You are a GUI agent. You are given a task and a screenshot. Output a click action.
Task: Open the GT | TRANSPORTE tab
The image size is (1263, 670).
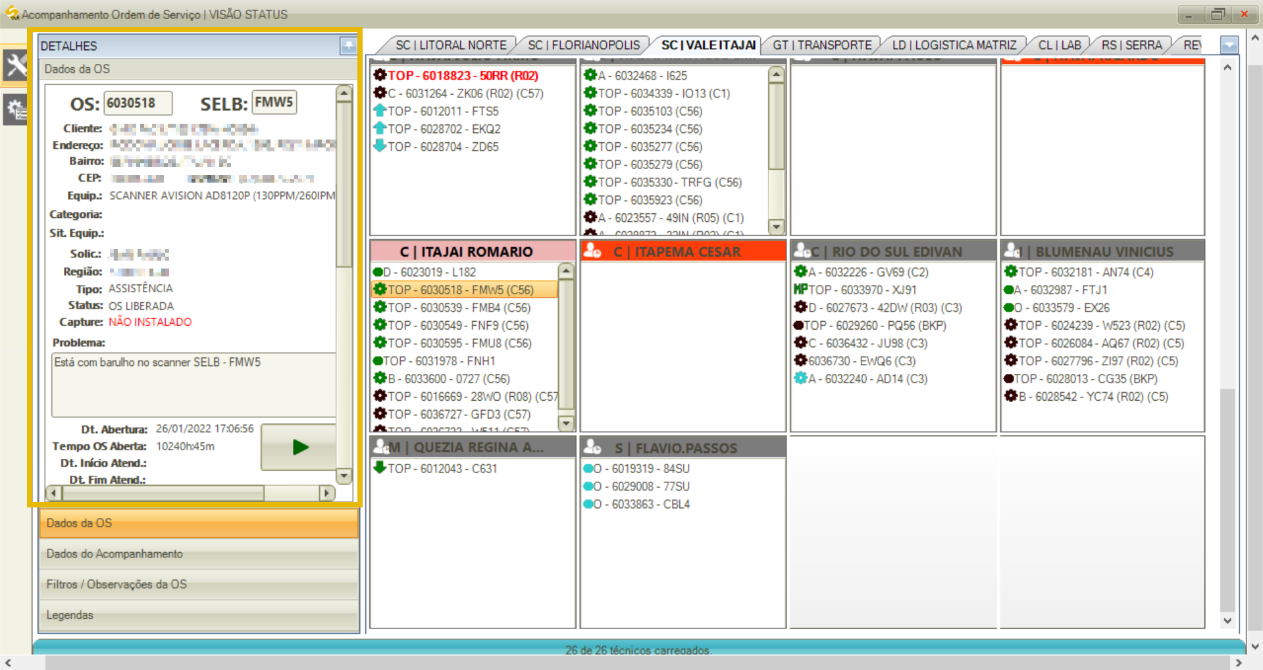[822, 45]
